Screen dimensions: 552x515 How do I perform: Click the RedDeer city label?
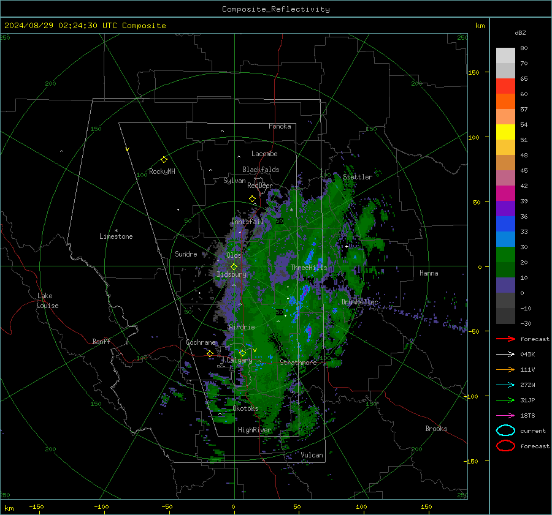click(260, 186)
